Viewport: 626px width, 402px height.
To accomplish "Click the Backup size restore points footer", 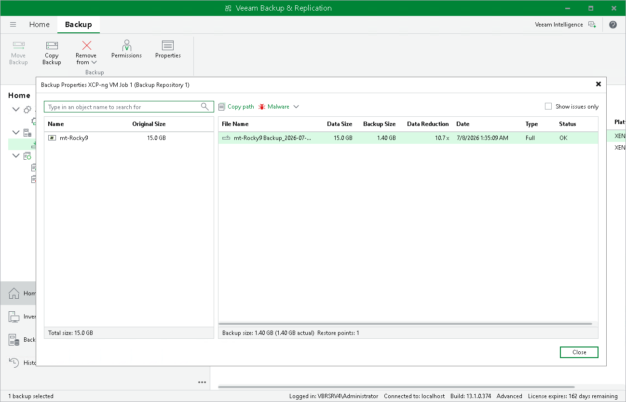I will click(290, 333).
